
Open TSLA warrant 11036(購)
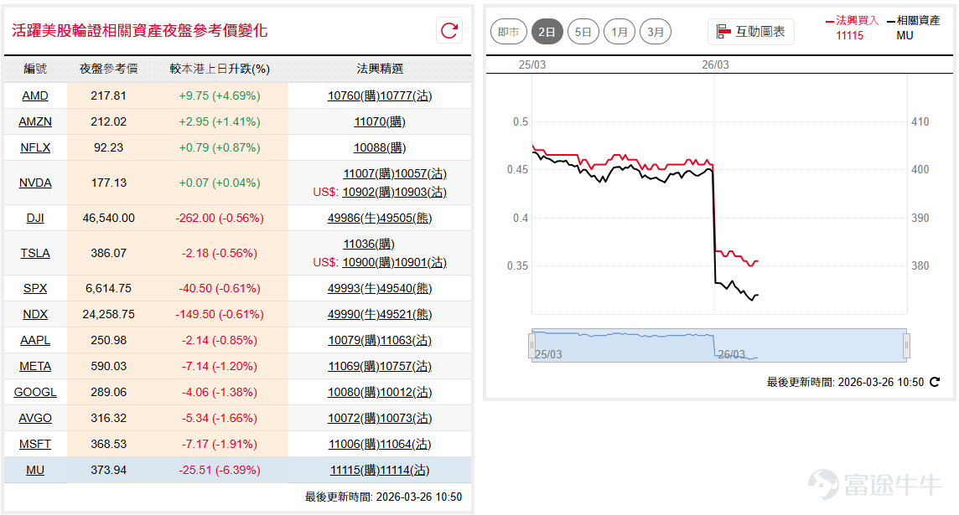tap(369, 244)
